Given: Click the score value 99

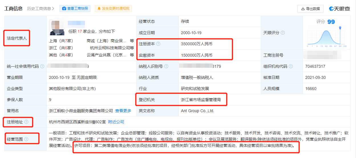Looking at the screenshot, I should click(x=331, y=22).
